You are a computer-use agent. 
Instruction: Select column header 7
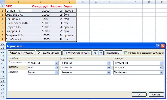[109, 2]
